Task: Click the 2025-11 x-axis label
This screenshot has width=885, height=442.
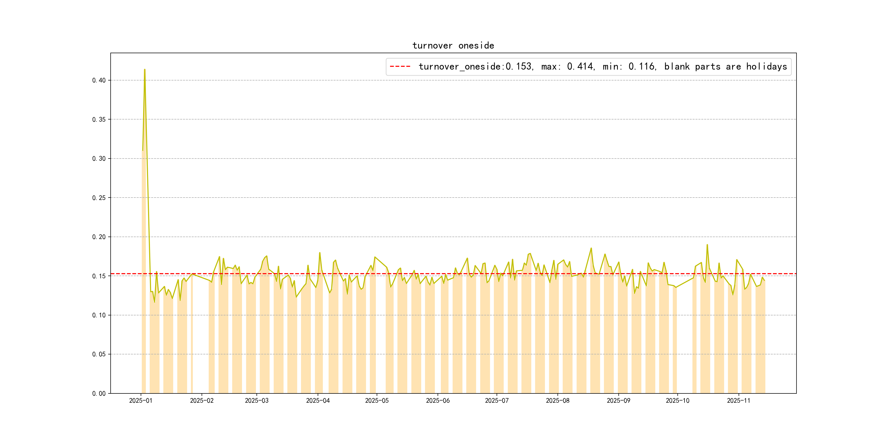Action: click(x=738, y=401)
